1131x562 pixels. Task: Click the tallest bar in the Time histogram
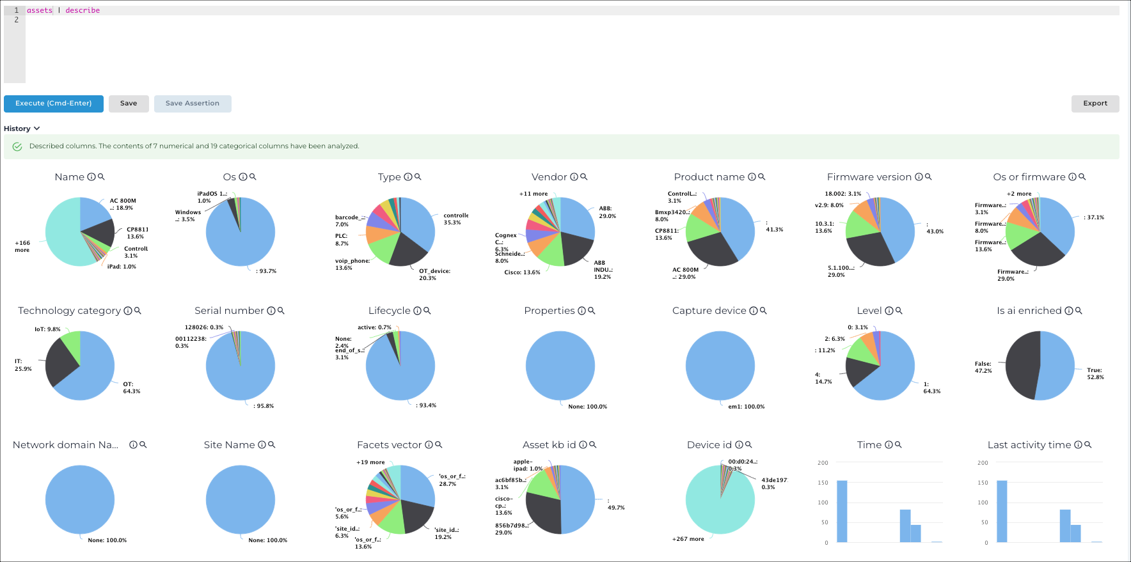point(842,511)
